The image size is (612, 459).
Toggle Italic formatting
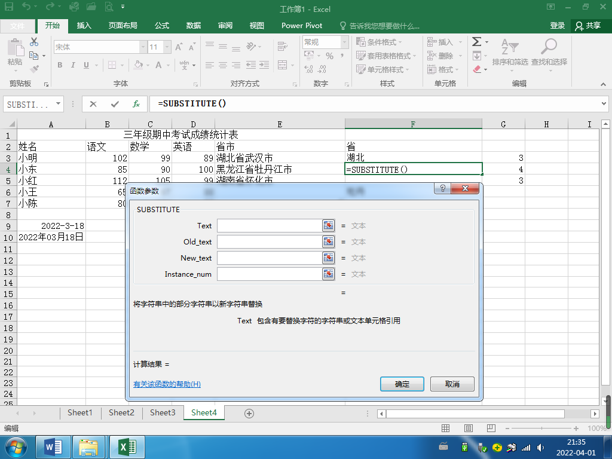73,65
